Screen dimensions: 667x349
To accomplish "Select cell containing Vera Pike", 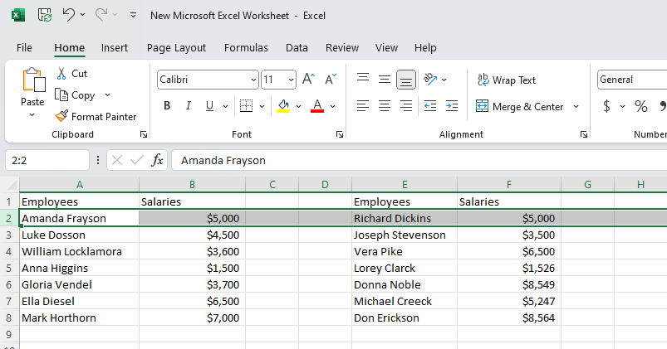I will pyautogui.click(x=405, y=251).
